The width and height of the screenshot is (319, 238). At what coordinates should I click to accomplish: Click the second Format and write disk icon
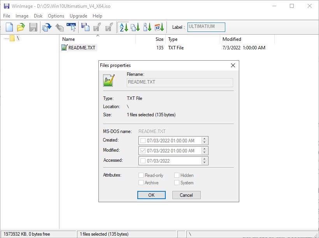(109, 27)
